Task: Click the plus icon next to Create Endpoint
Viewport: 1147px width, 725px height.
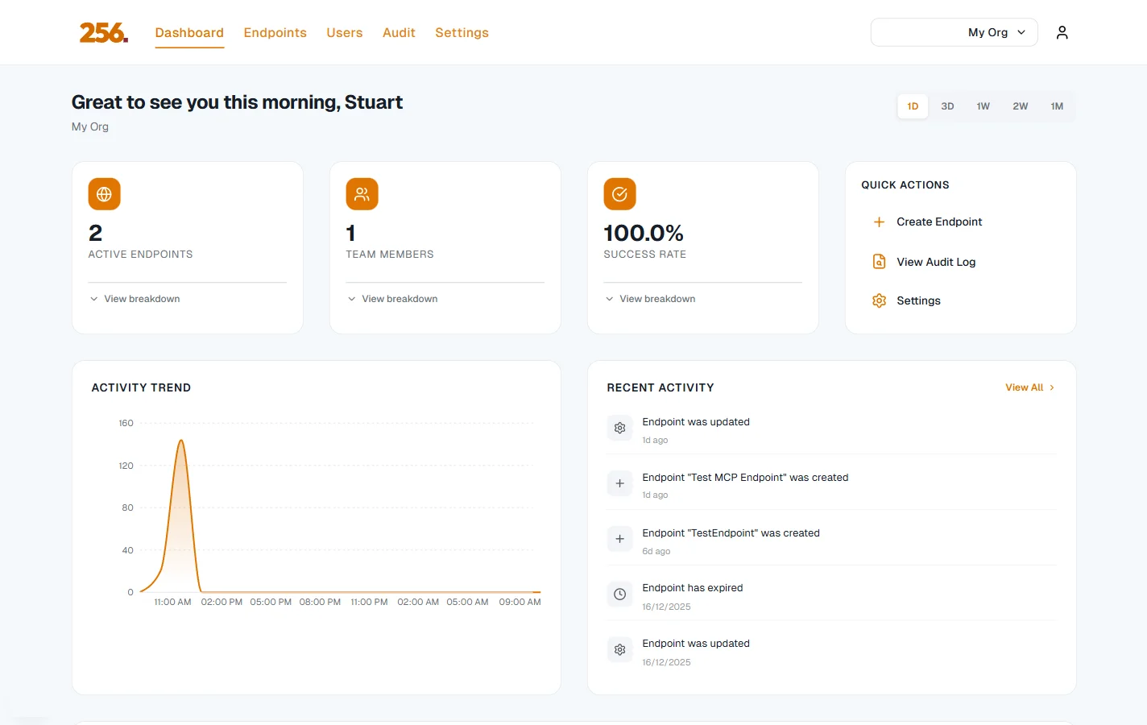Action: click(879, 222)
